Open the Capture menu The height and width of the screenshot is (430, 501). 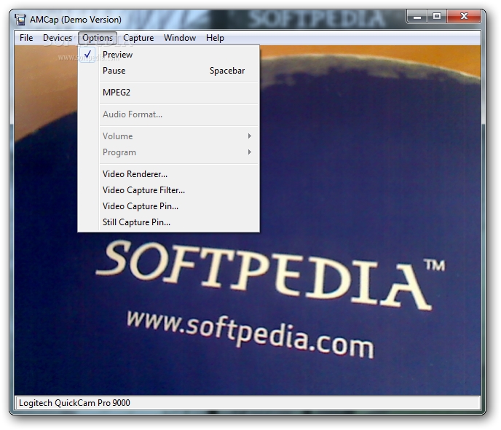[x=138, y=38]
